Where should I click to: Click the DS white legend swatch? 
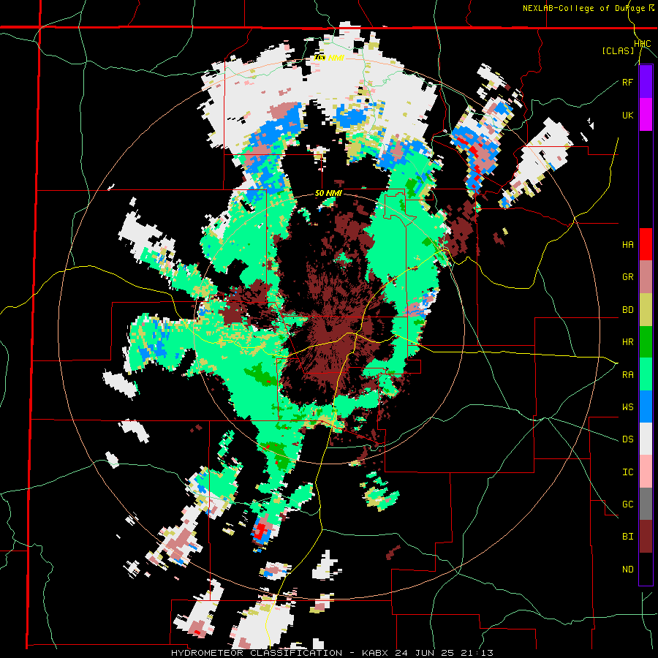[x=646, y=439]
